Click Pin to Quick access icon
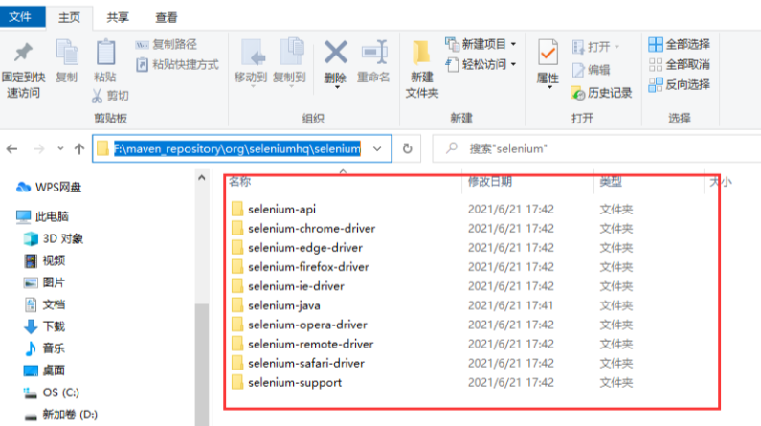 click(23, 53)
